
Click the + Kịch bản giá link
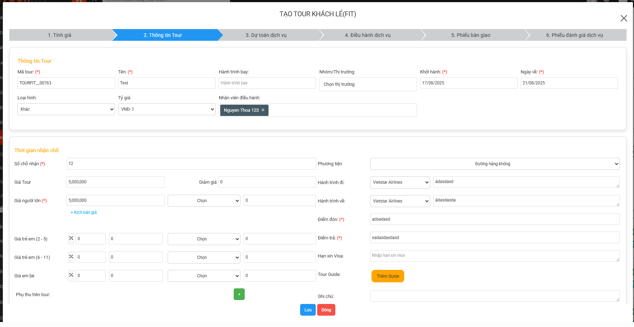[84, 212]
